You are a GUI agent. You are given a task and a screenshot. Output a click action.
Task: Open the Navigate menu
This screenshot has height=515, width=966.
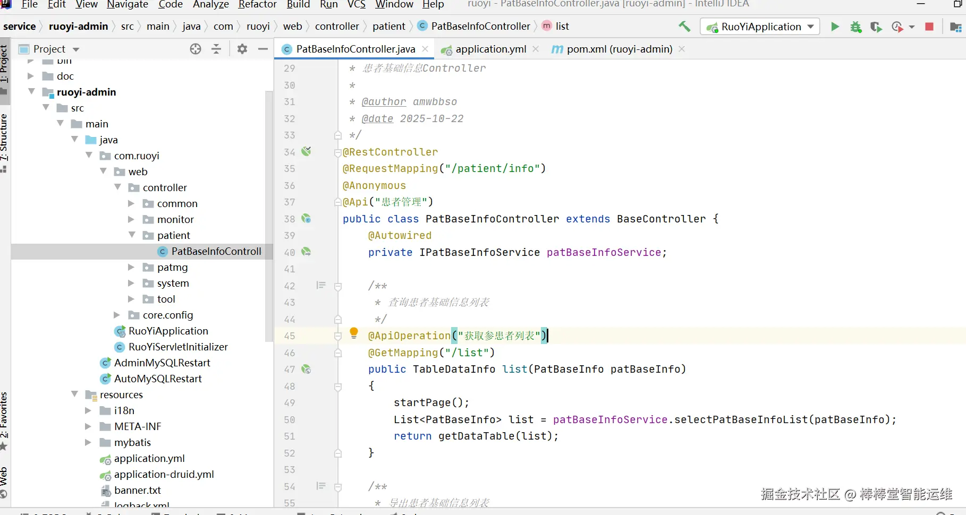[x=128, y=4]
